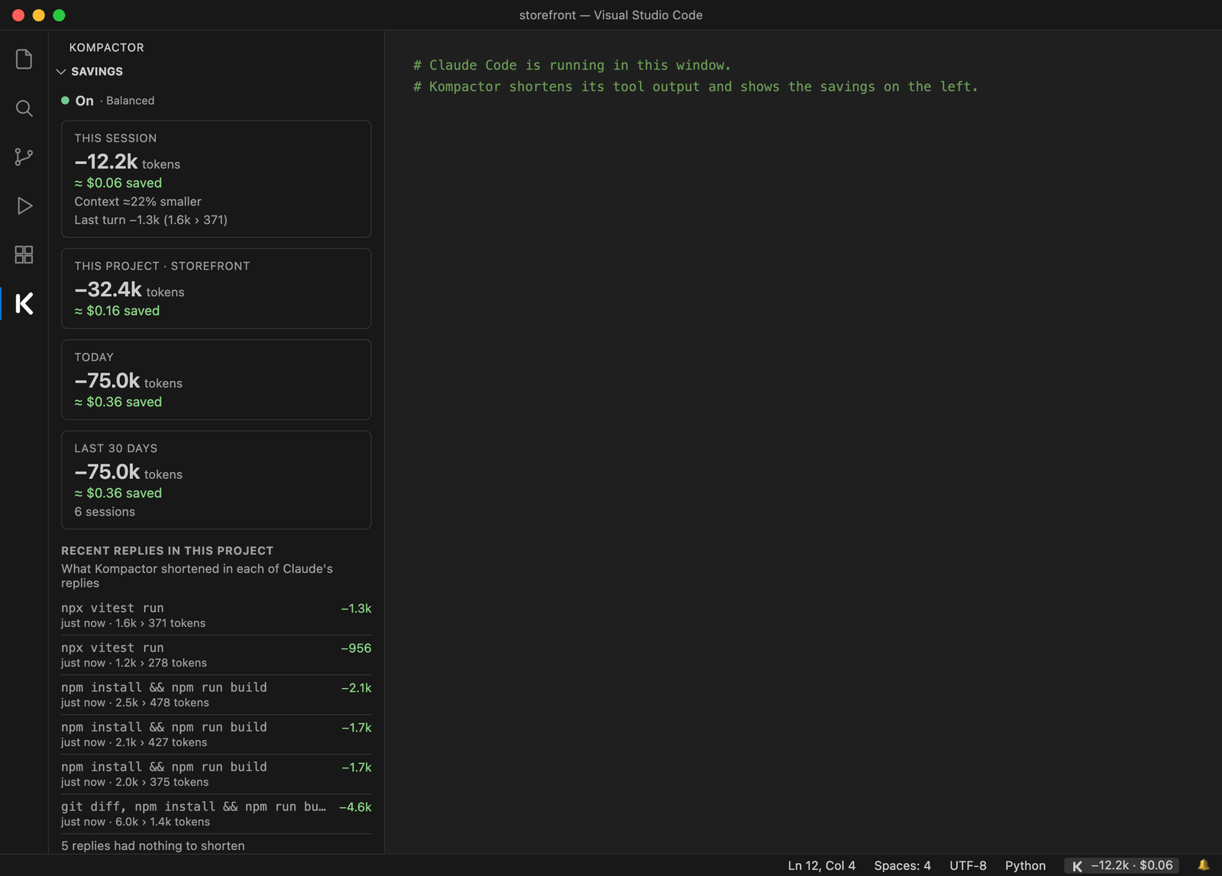Screen dimensions: 1222x876
Task: Click Context ≈22% smaller text
Action: click(137, 202)
